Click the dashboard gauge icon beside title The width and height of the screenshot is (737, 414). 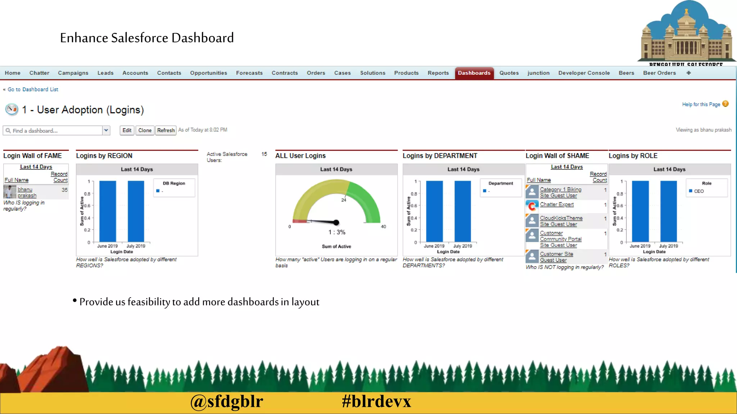(12, 109)
